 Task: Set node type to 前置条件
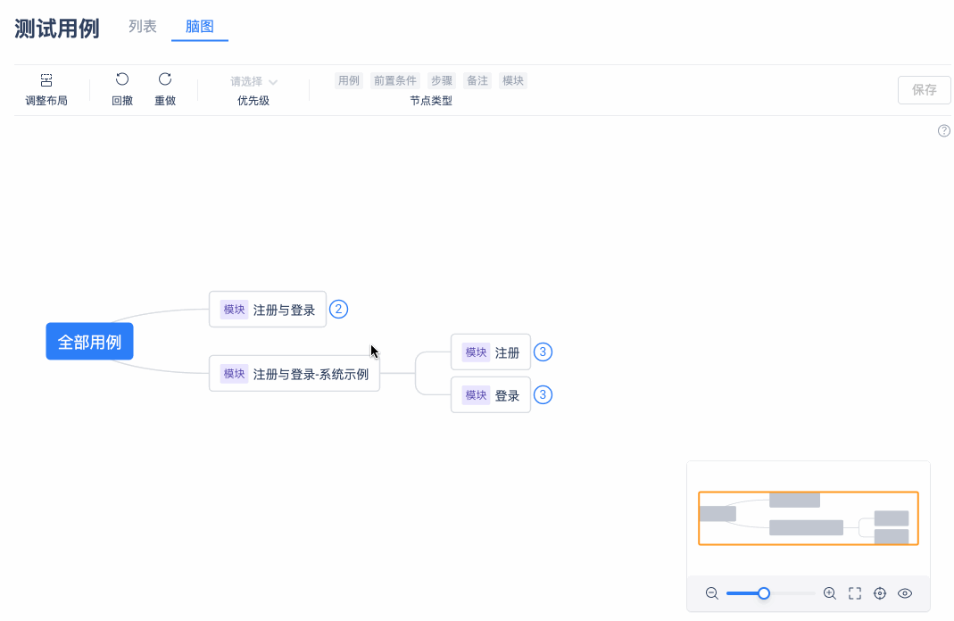[x=394, y=81]
